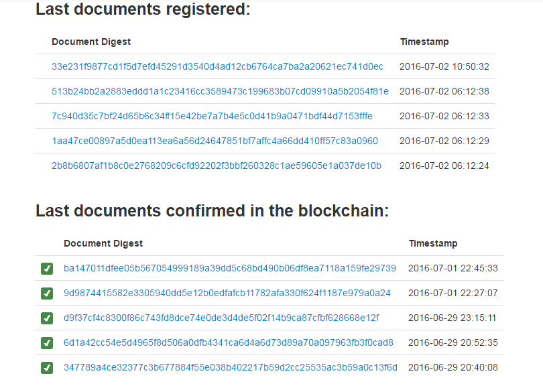This screenshot has width=543, height=390.
Task: Click the registered table's Document Digest header
Action: point(91,42)
